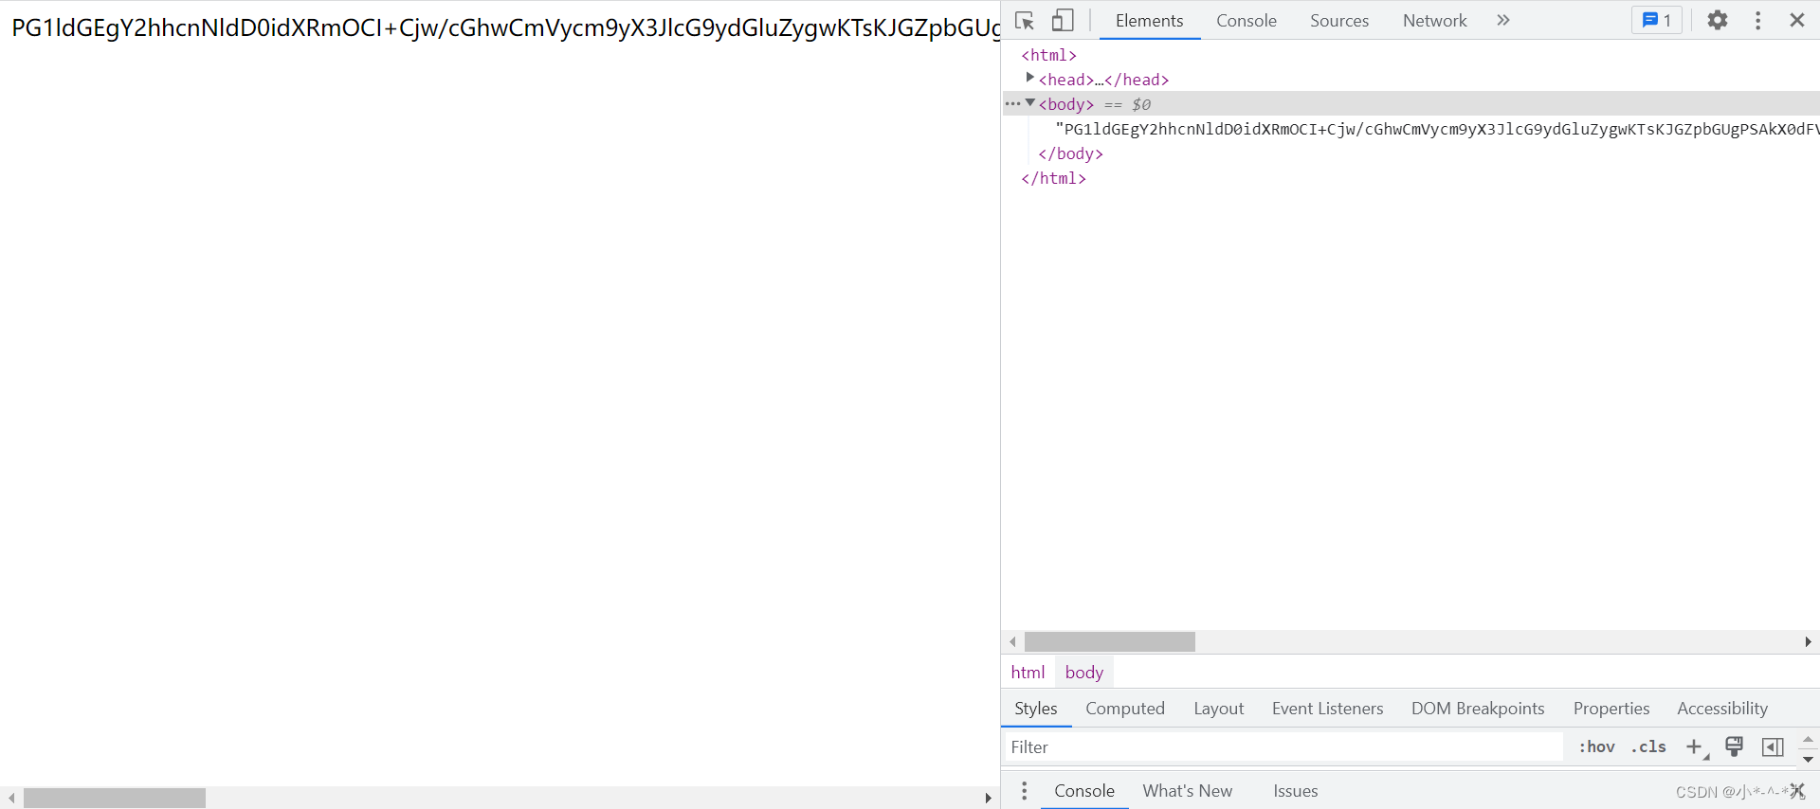The image size is (1820, 809).
Task: Toggle the :hov element state button
Action: click(1596, 746)
